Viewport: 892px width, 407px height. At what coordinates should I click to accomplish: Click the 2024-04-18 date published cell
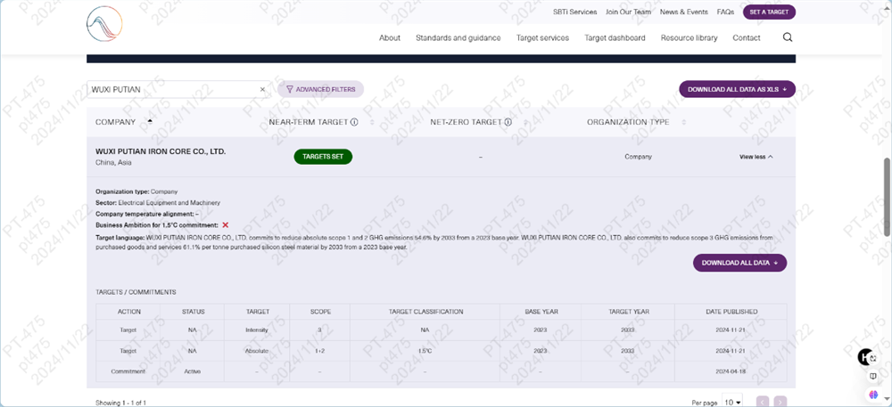coord(731,371)
